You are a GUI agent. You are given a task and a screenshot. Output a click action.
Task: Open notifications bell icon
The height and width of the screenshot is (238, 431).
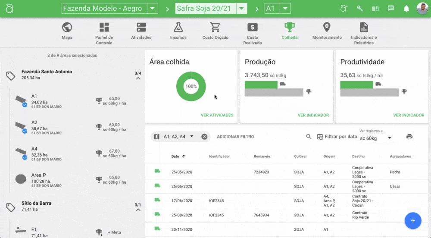pos(406,9)
